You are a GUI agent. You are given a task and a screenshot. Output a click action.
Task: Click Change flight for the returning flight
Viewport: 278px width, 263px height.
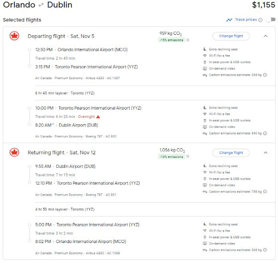click(231, 153)
